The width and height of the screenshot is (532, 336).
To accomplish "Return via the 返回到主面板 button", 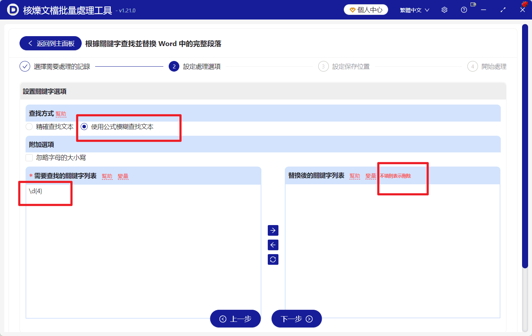I will click(x=50, y=43).
